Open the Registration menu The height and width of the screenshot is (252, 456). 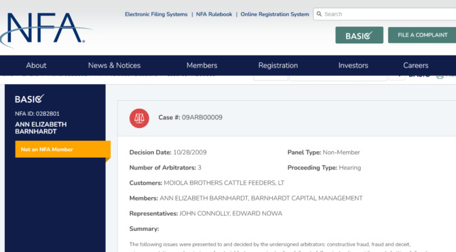click(278, 65)
